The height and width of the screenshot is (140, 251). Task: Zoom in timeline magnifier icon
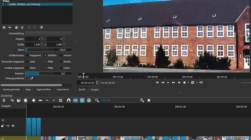pyautogui.click(x=142, y=100)
